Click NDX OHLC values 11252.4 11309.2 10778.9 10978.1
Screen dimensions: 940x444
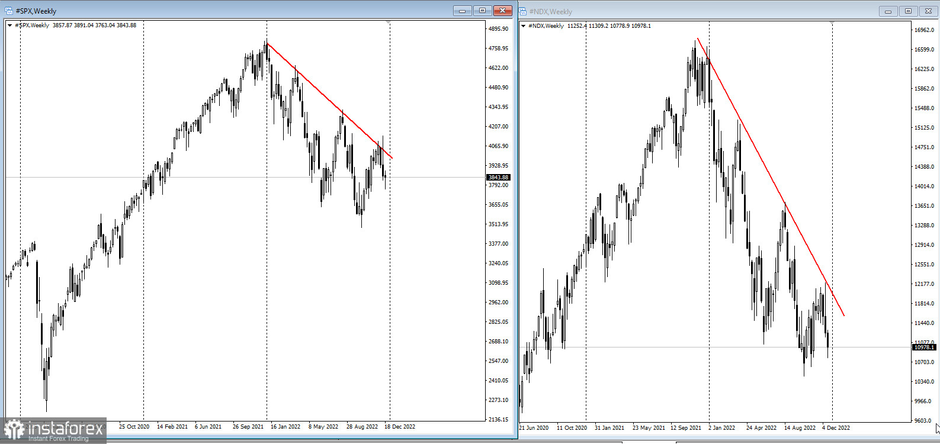point(609,26)
